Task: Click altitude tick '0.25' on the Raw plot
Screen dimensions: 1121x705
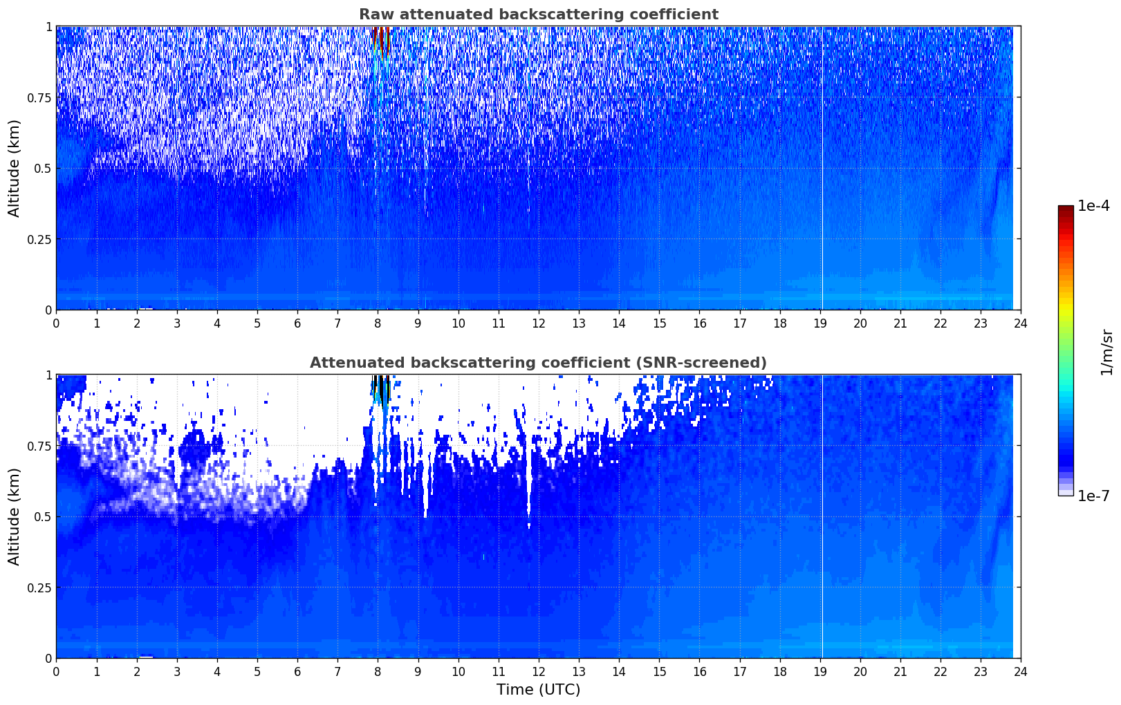Action: (x=39, y=240)
